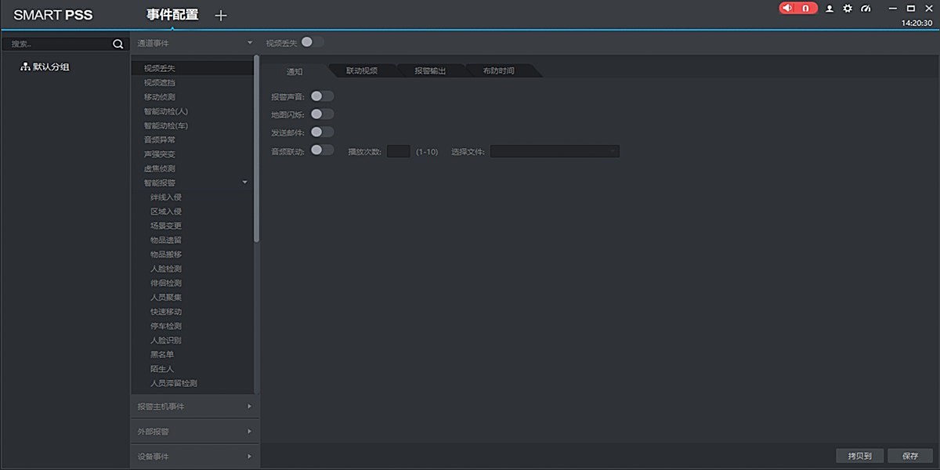Enable the 报警声音 switch

click(x=322, y=96)
